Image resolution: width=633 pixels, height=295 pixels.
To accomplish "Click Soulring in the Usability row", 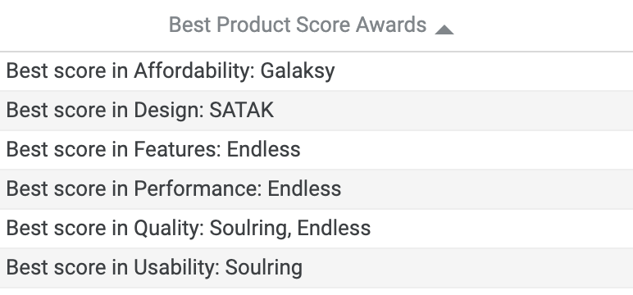I will [x=264, y=268].
